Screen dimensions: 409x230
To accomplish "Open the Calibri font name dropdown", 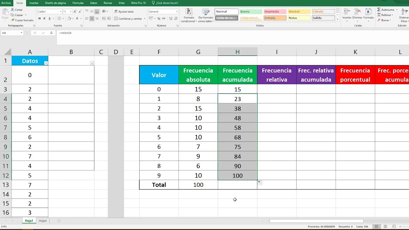I will (60, 11).
